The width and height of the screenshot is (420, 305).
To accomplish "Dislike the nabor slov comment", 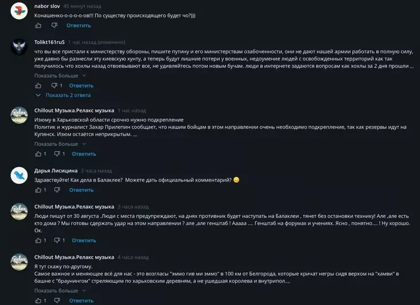I will pos(55,25).
